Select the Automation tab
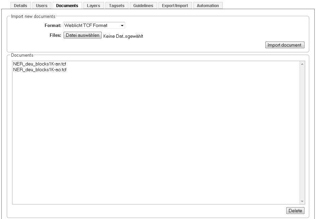Screen dimensions: 316x219 (x=208, y=6)
